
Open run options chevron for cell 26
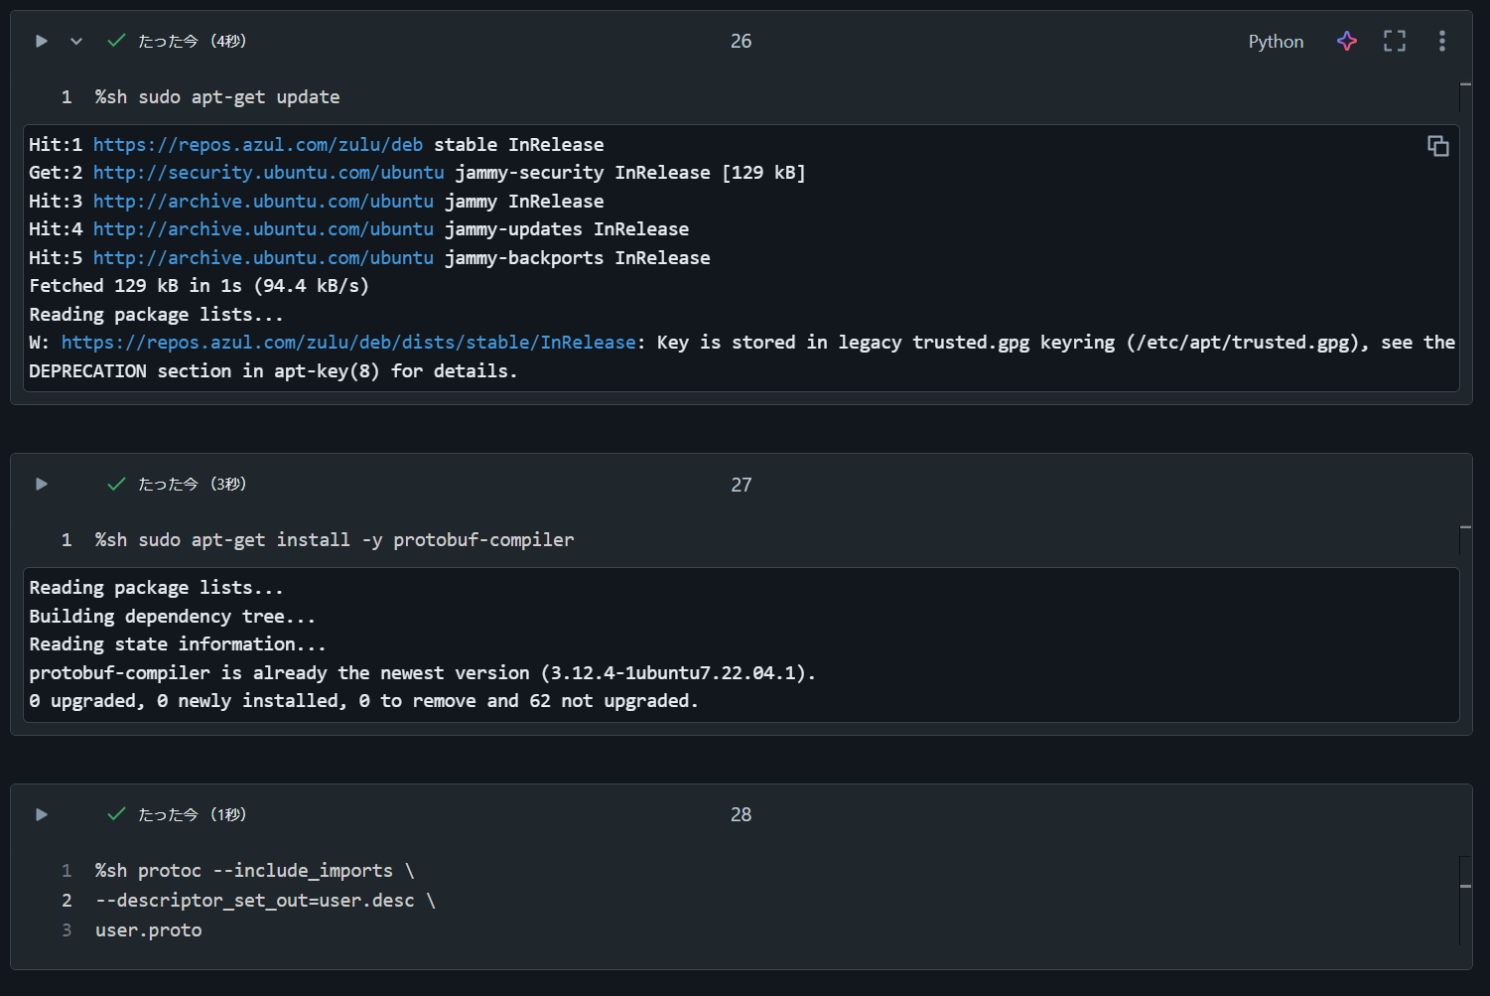[x=76, y=41]
